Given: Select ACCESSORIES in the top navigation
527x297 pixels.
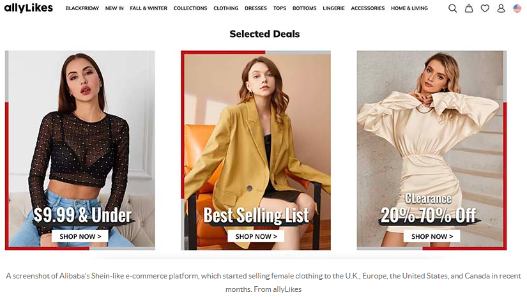Looking at the screenshot, I should point(368,8).
